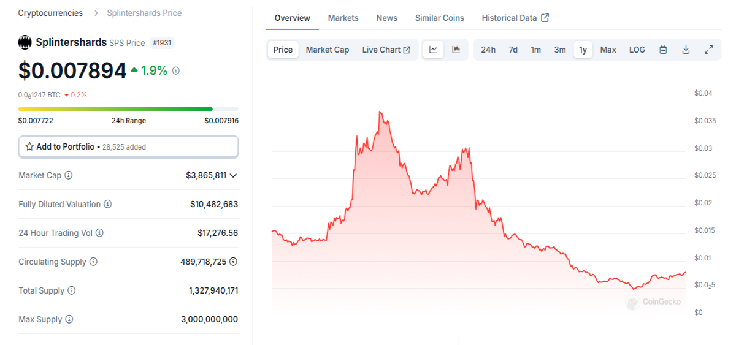
Task: Click info icon next to Max Supply
Action: coord(69,319)
